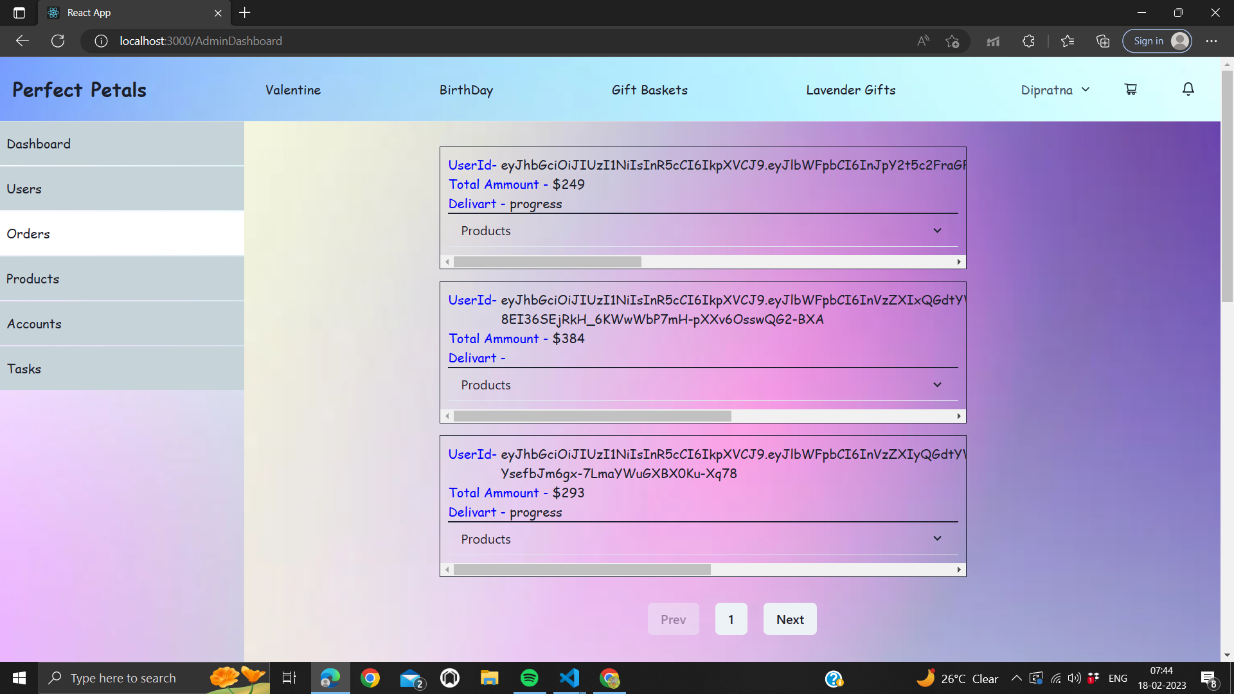This screenshot has height=694, width=1234.
Task: Open browser extensions puzzle icon
Action: [1028, 41]
